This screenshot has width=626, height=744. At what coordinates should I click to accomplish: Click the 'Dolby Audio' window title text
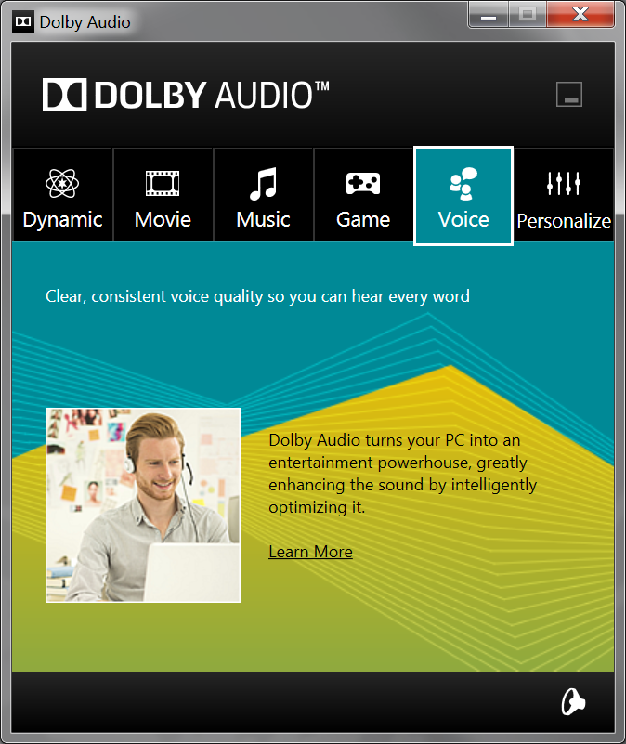[x=85, y=22]
